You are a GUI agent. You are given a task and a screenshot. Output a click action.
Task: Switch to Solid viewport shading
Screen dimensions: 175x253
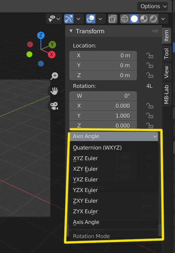pyautogui.click(x=134, y=19)
